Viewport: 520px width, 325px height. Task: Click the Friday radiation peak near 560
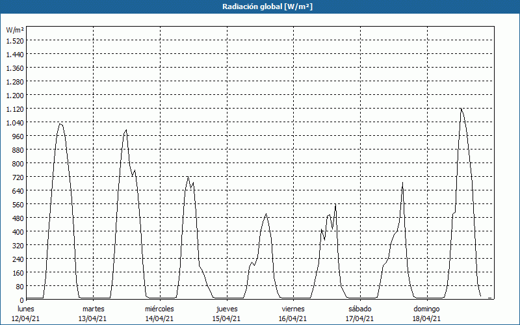click(x=335, y=204)
